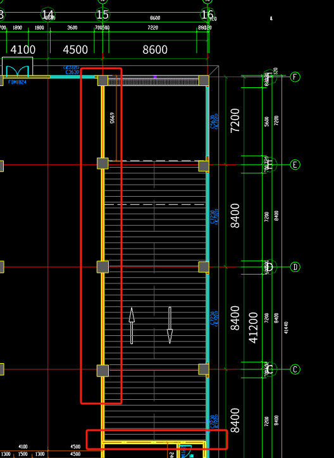Select the large 8600 dimension text
334x458 pixels.
pyautogui.click(x=155, y=50)
